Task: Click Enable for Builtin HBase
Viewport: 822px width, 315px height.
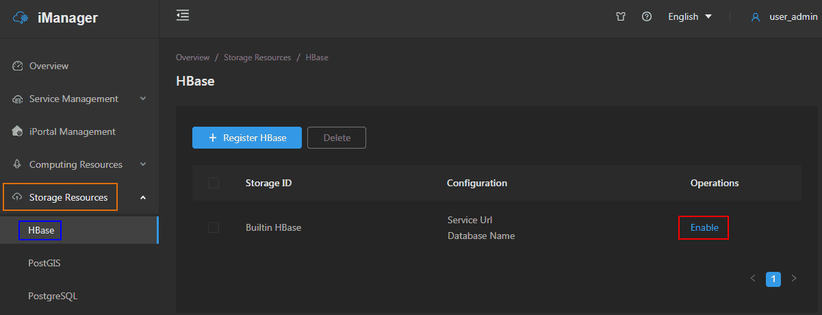Action: tap(704, 227)
